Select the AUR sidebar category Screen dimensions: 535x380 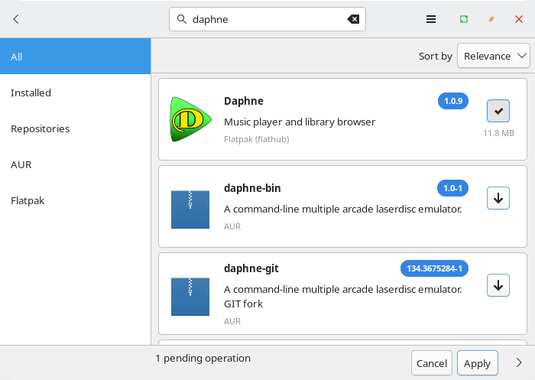coord(76,164)
